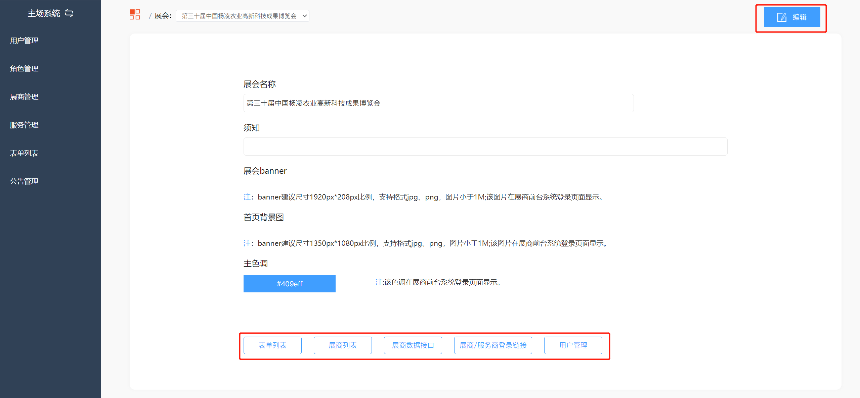Click the 展会名称 label
860x398 pixels.
(x=260, y=84)
